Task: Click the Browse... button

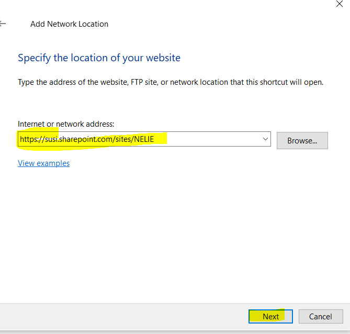Action: tap(302, 140)
